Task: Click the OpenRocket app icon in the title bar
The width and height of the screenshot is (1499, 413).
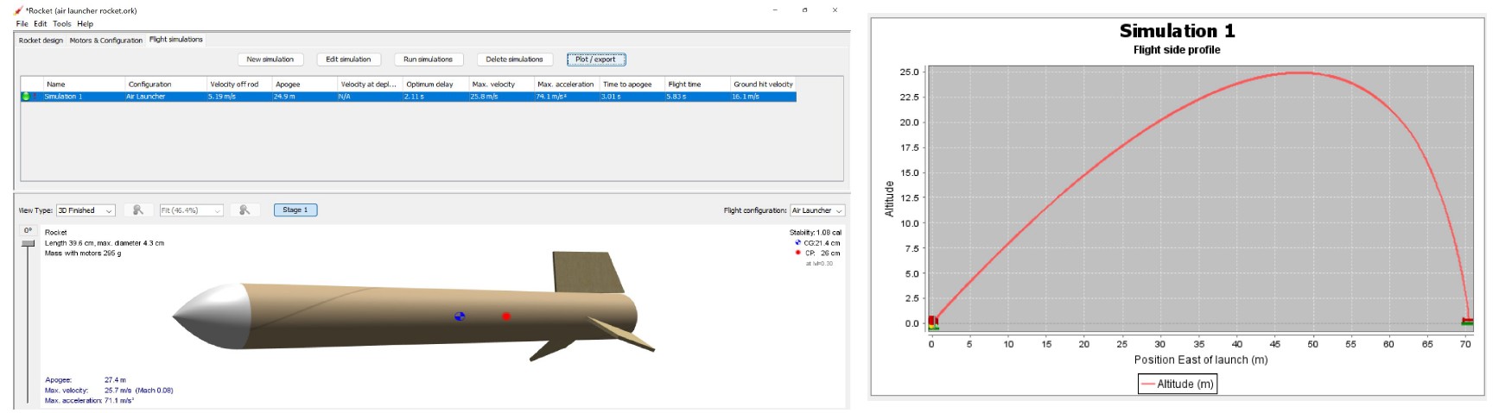Action: [x=19, y=10]
